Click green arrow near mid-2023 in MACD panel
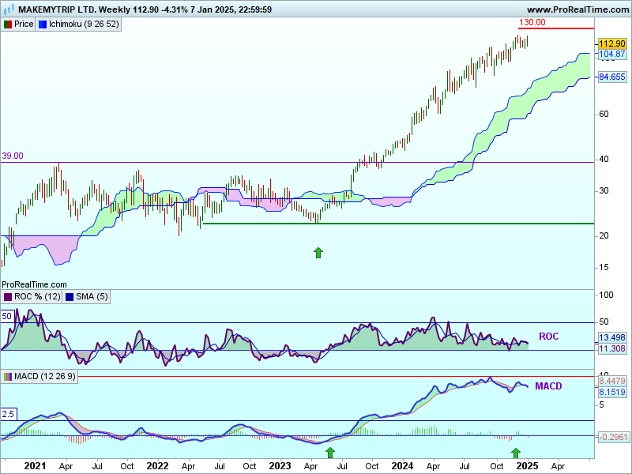Image resolution: width=632 pixels, height=474 pixels. coord(330,452)
